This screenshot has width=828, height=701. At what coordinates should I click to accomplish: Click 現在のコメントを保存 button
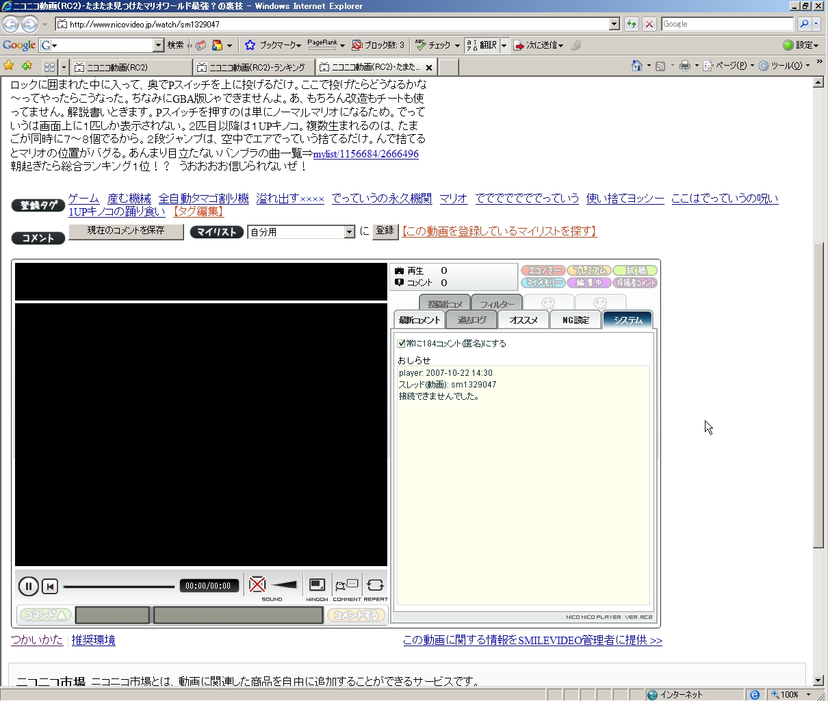[126, 231]
